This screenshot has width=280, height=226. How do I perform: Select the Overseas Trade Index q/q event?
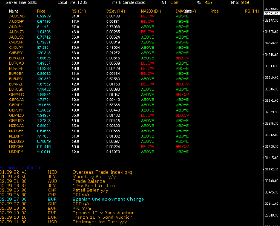pos(101,172)
